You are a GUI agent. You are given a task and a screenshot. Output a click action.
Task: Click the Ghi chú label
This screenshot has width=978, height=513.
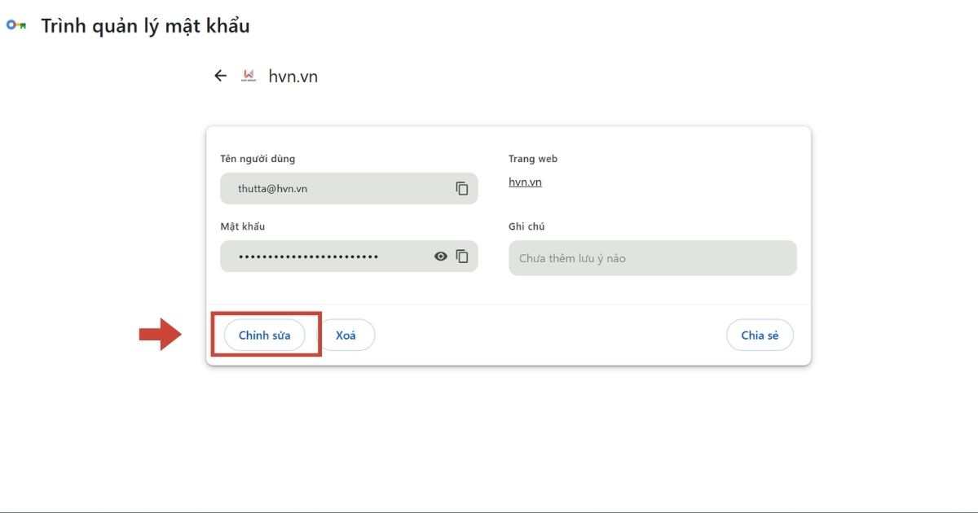(x=526, y=226)
